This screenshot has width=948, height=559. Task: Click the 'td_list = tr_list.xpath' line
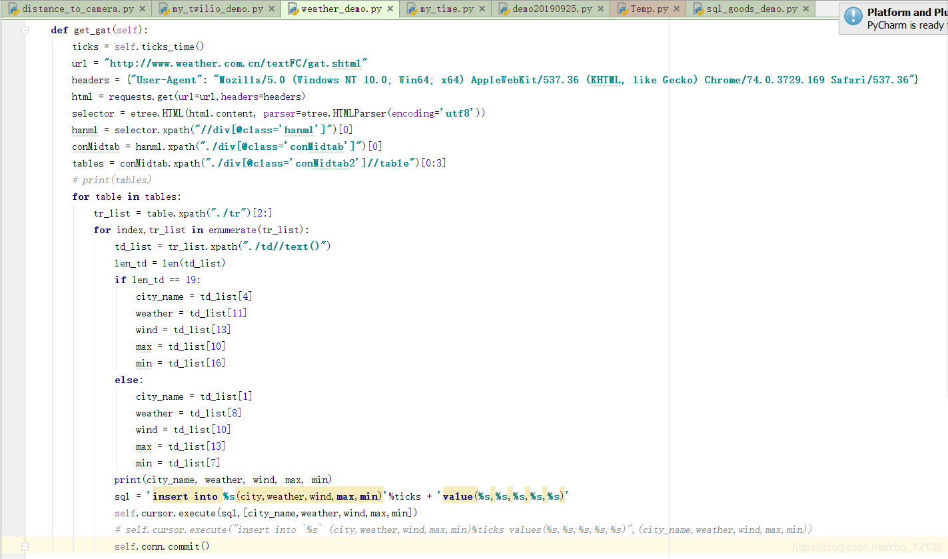click(x=223, y=247)
